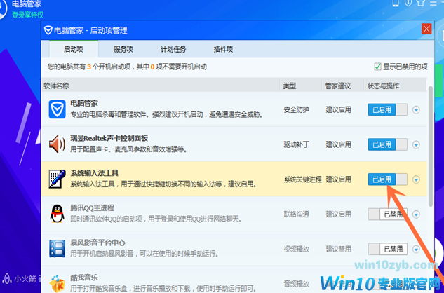This screenshot has width=444, height=293.
Task: Toggle startup switch for Realtek声卡控制面板
Action: click(x=387, y=144)
